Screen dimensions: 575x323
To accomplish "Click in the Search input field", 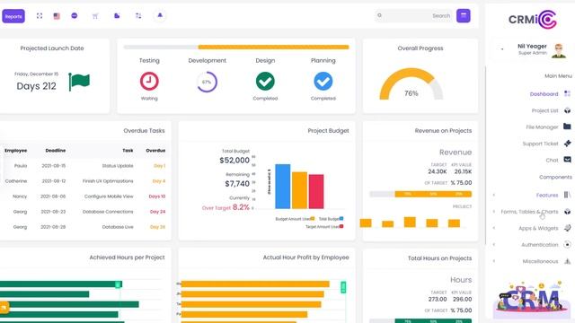I will coord(414,16).
